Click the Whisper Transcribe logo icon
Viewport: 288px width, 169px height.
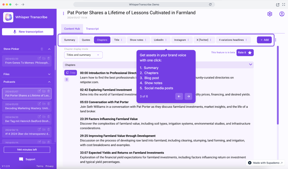click(x=8, y=17)
